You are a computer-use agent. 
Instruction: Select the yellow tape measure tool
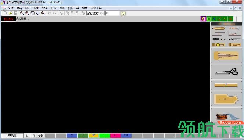218,45
